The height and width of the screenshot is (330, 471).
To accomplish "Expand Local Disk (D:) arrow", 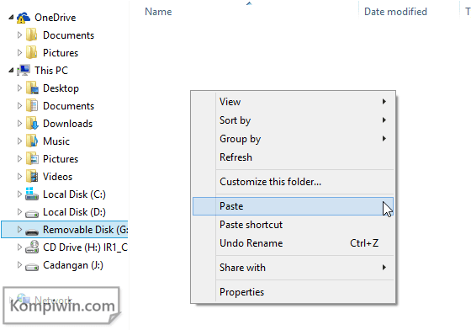I will coord(19,212).
